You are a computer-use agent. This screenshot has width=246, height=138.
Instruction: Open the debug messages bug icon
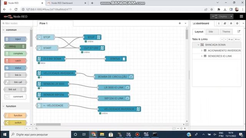(231, 23)
